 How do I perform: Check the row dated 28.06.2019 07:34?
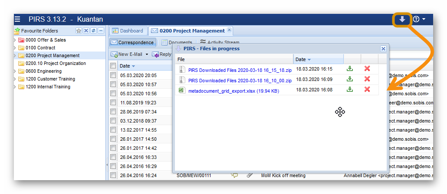(x=113, y=112)
